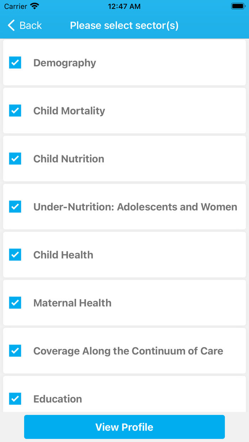Select the Demography sector label
Viewport: 249px width, 442px height.
click(x=65, y=63)
